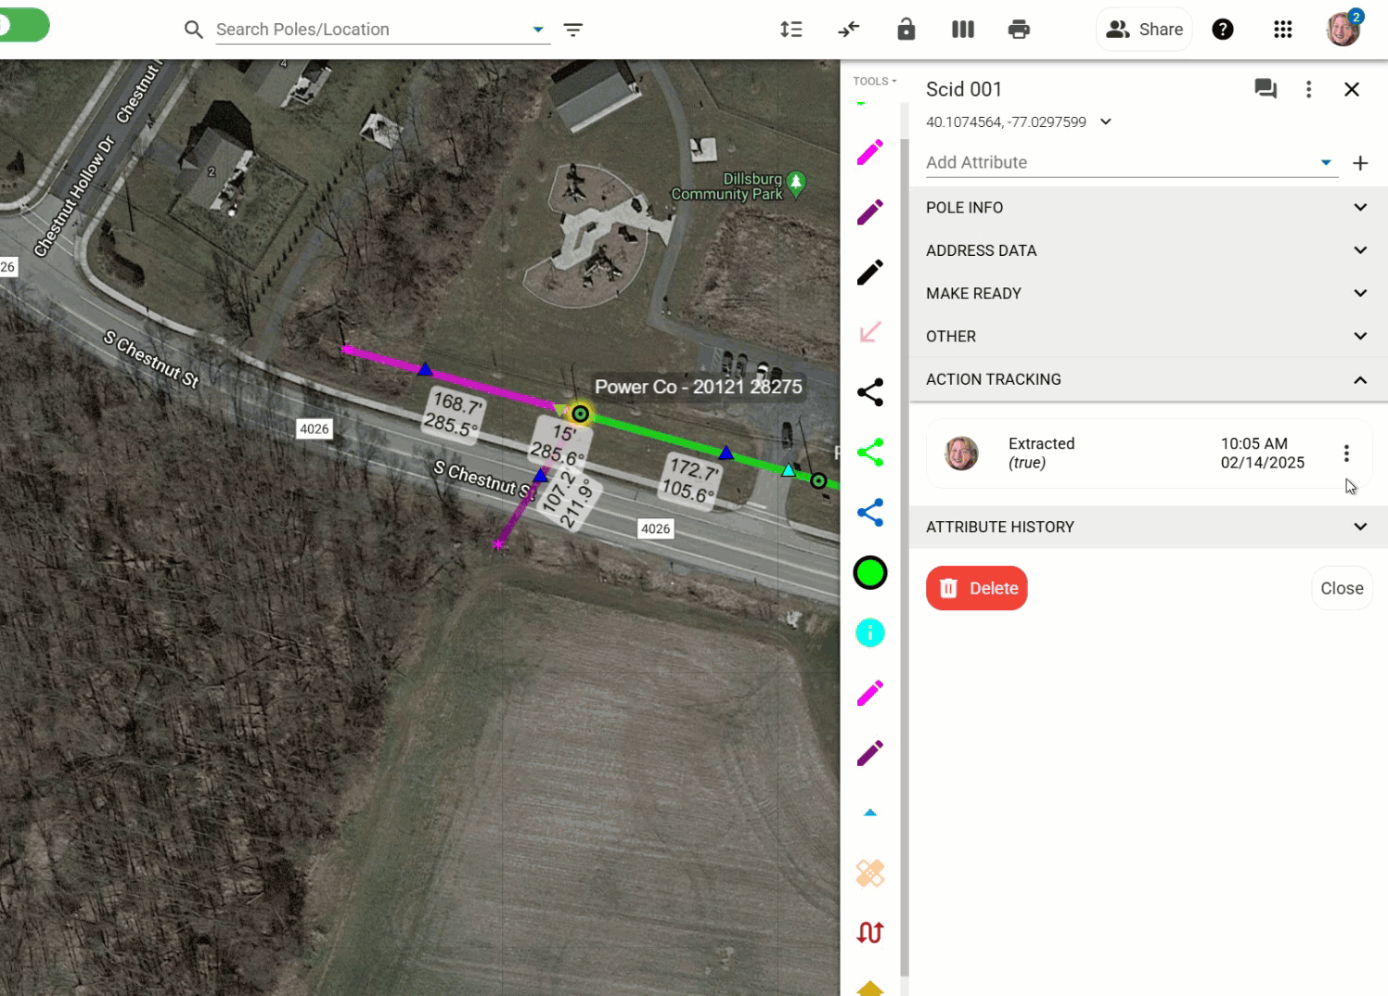Click the blue triangle on the purple 107.2' span
1388x996 pixels.
coord(541,475)
